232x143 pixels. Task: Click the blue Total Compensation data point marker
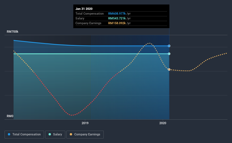click(169, 46)
